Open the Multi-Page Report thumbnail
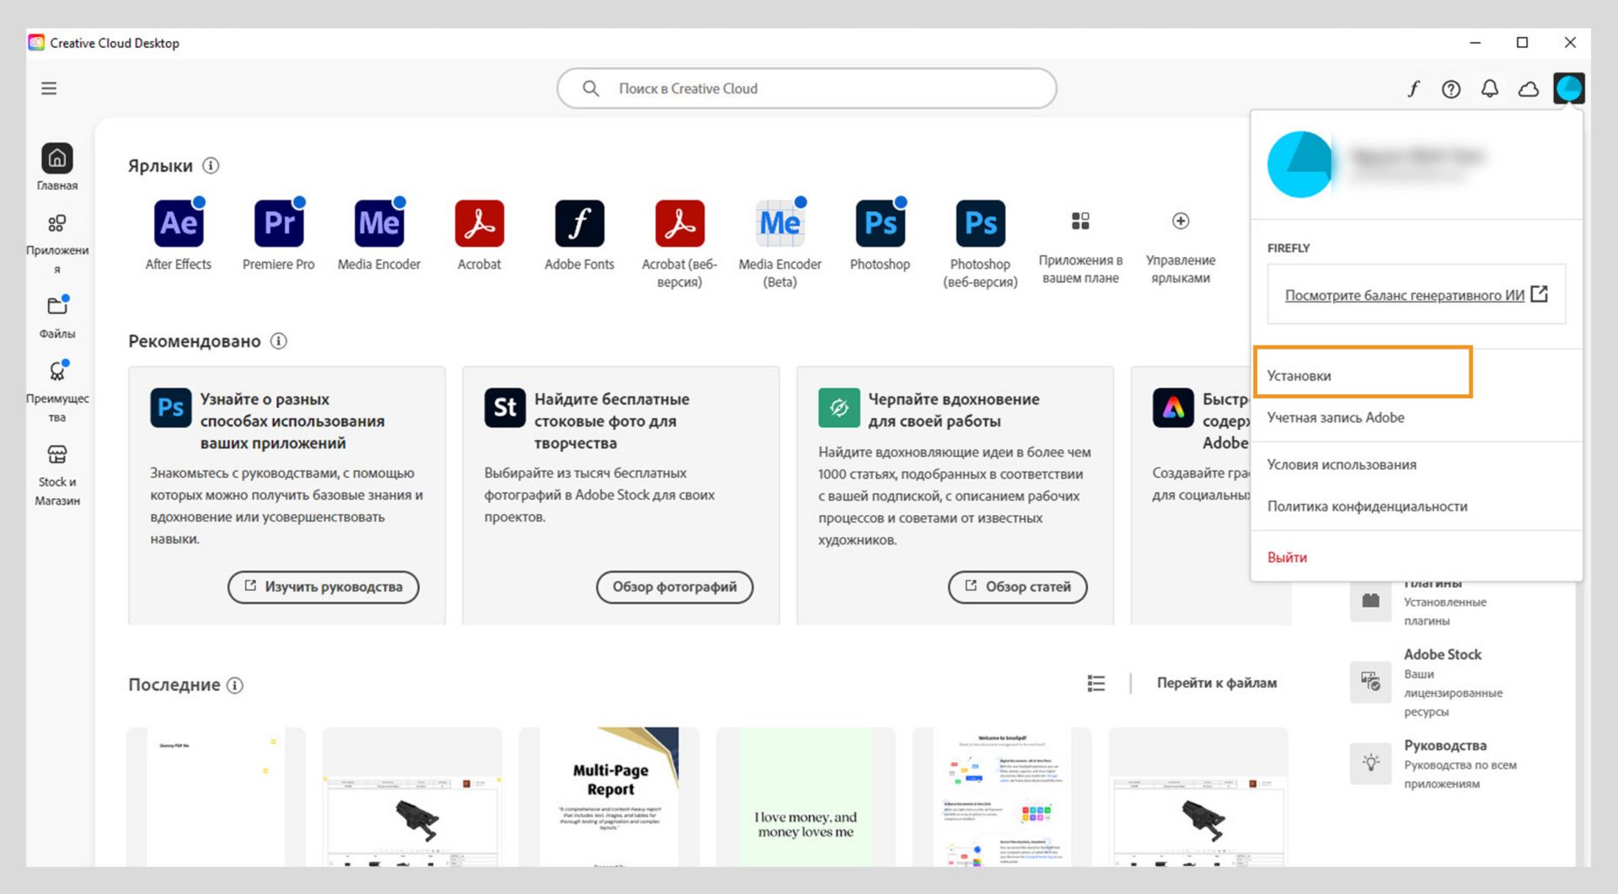 [609, 797]
